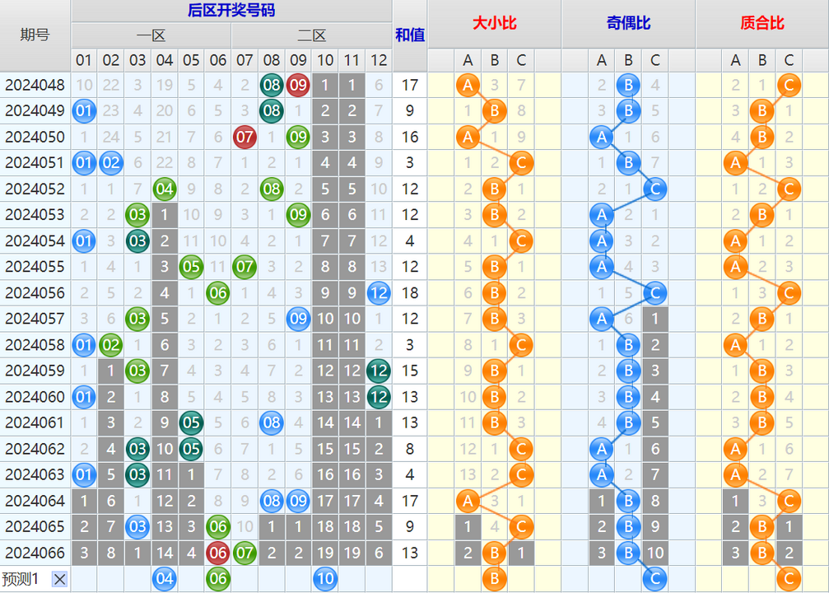Viewport: 829px width, 593px height.
Task: Click the 后区开奖号码 header
Action: coord(231,11)
